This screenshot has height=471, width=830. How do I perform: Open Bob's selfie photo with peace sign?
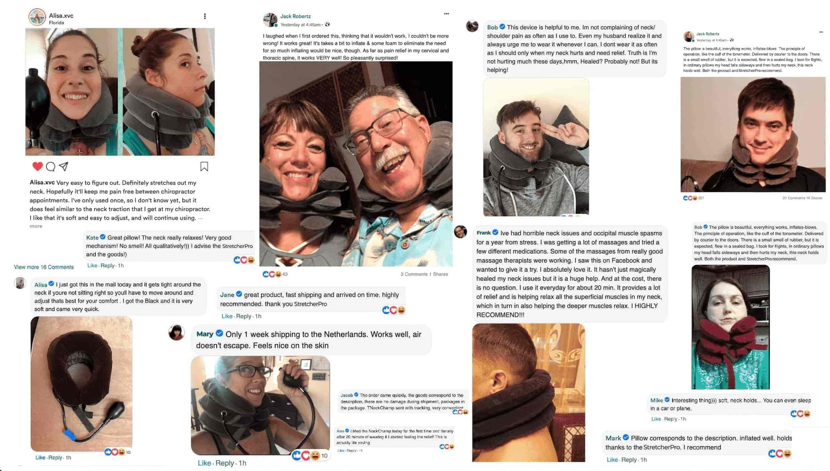coord(536,147)
